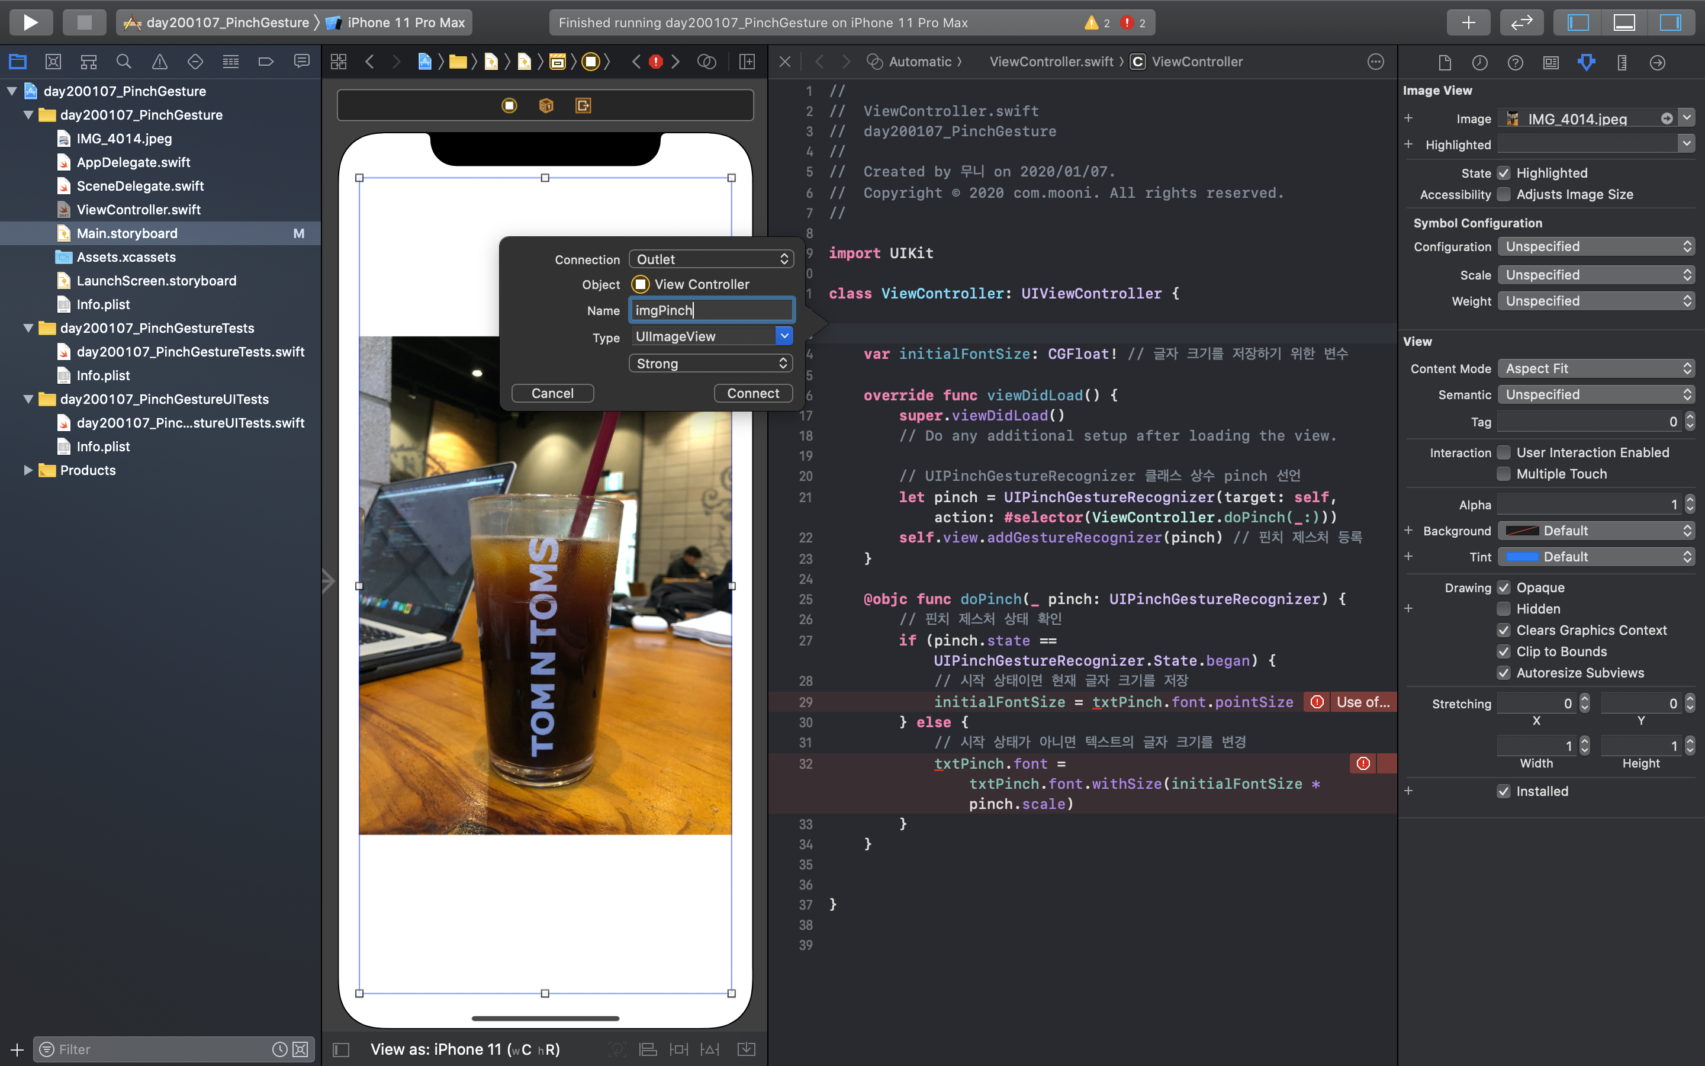Screen dimensions: 1705x1066
Task: Open the Size inspector ruler icon
Action: pyautogui.click(x=1622, y=62)
